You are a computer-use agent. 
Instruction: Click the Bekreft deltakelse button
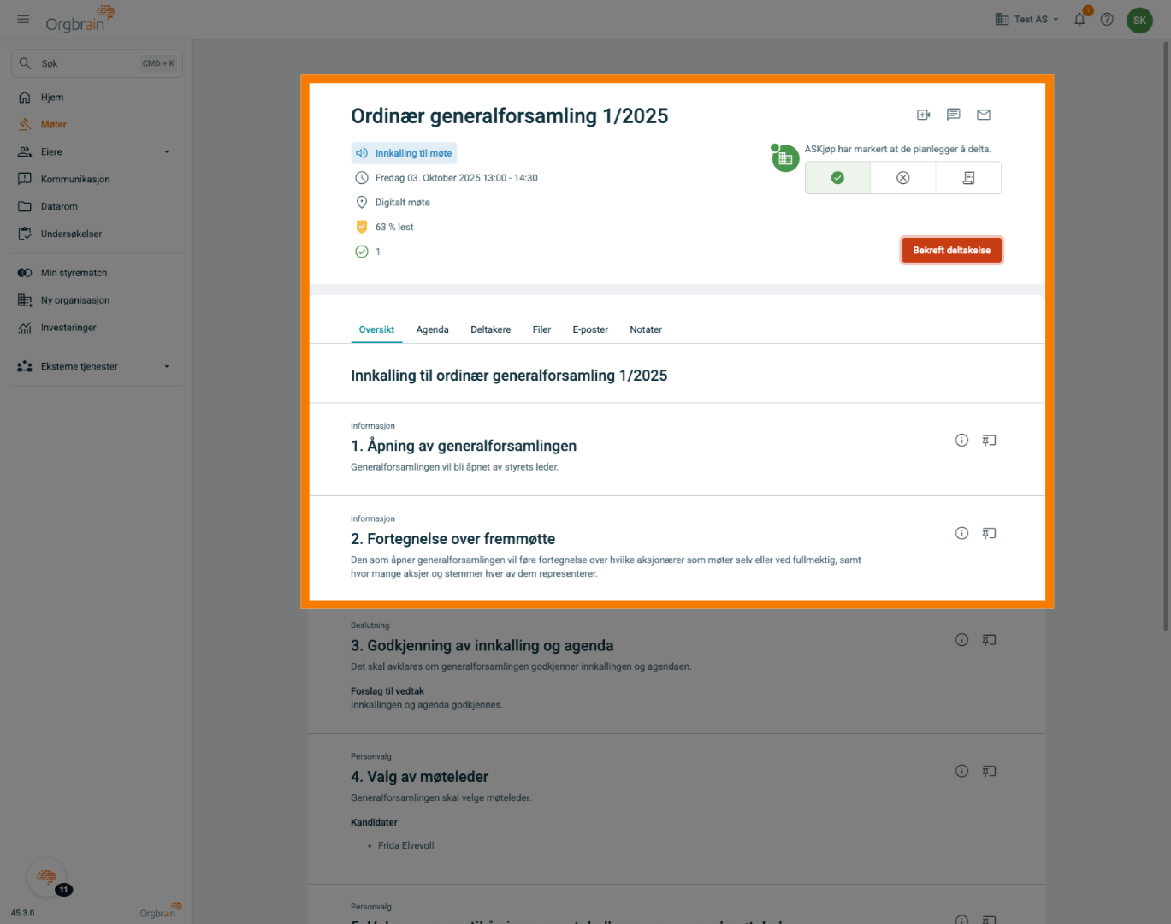(x=951, y=251)
